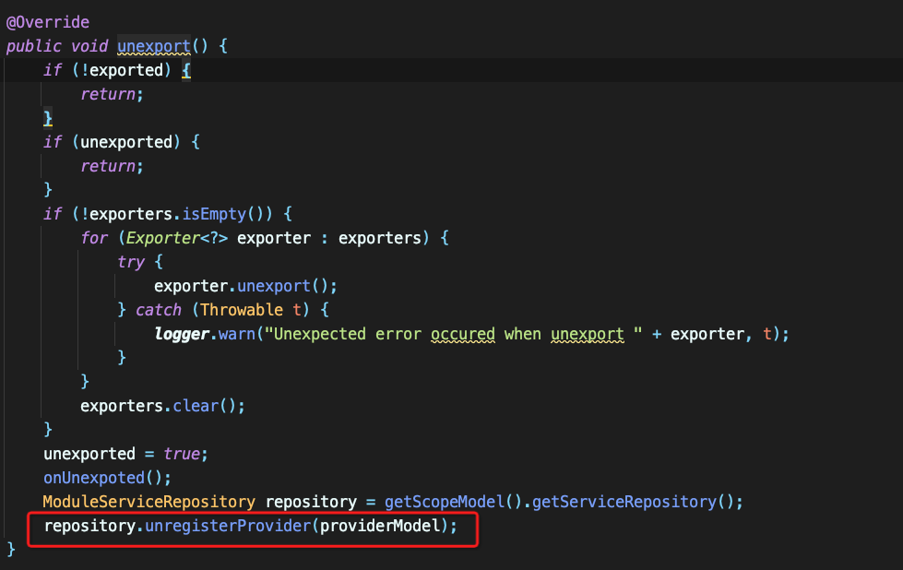Click Throwable in the catch clause
903x570 pixels.
tap(242, 310)
